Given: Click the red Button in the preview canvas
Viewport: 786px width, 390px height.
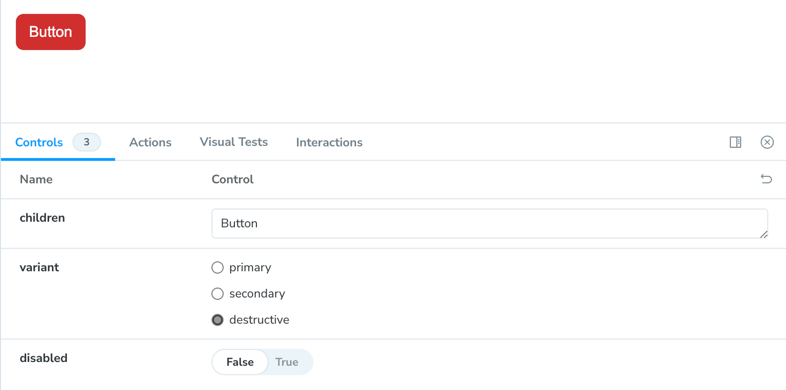Looking at the screenshot, I should point(50,31).
